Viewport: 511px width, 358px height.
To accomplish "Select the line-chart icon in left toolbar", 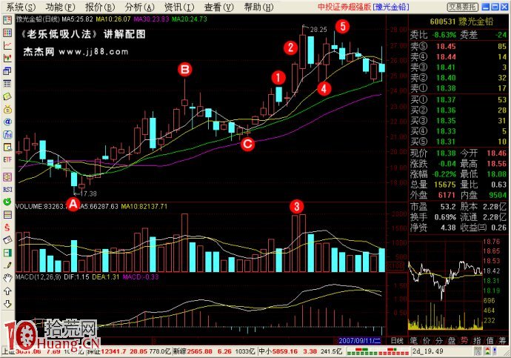I will point(7,45).
